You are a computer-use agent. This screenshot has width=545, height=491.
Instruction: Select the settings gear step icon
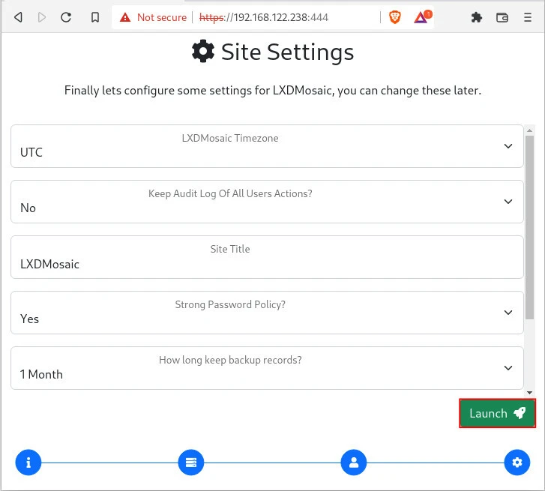point(517,463)
